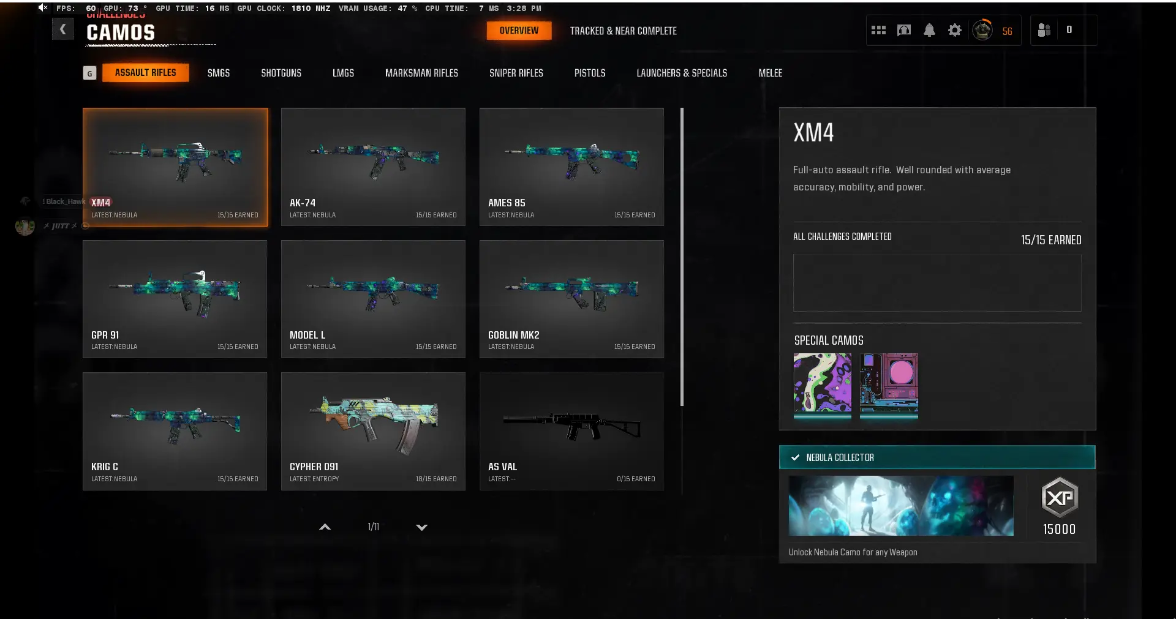Image resolution: width=1176 pixels, height=619 pixels.
Task: Select the Cypher 091 weapon card
Action: [x=373, y=431]
